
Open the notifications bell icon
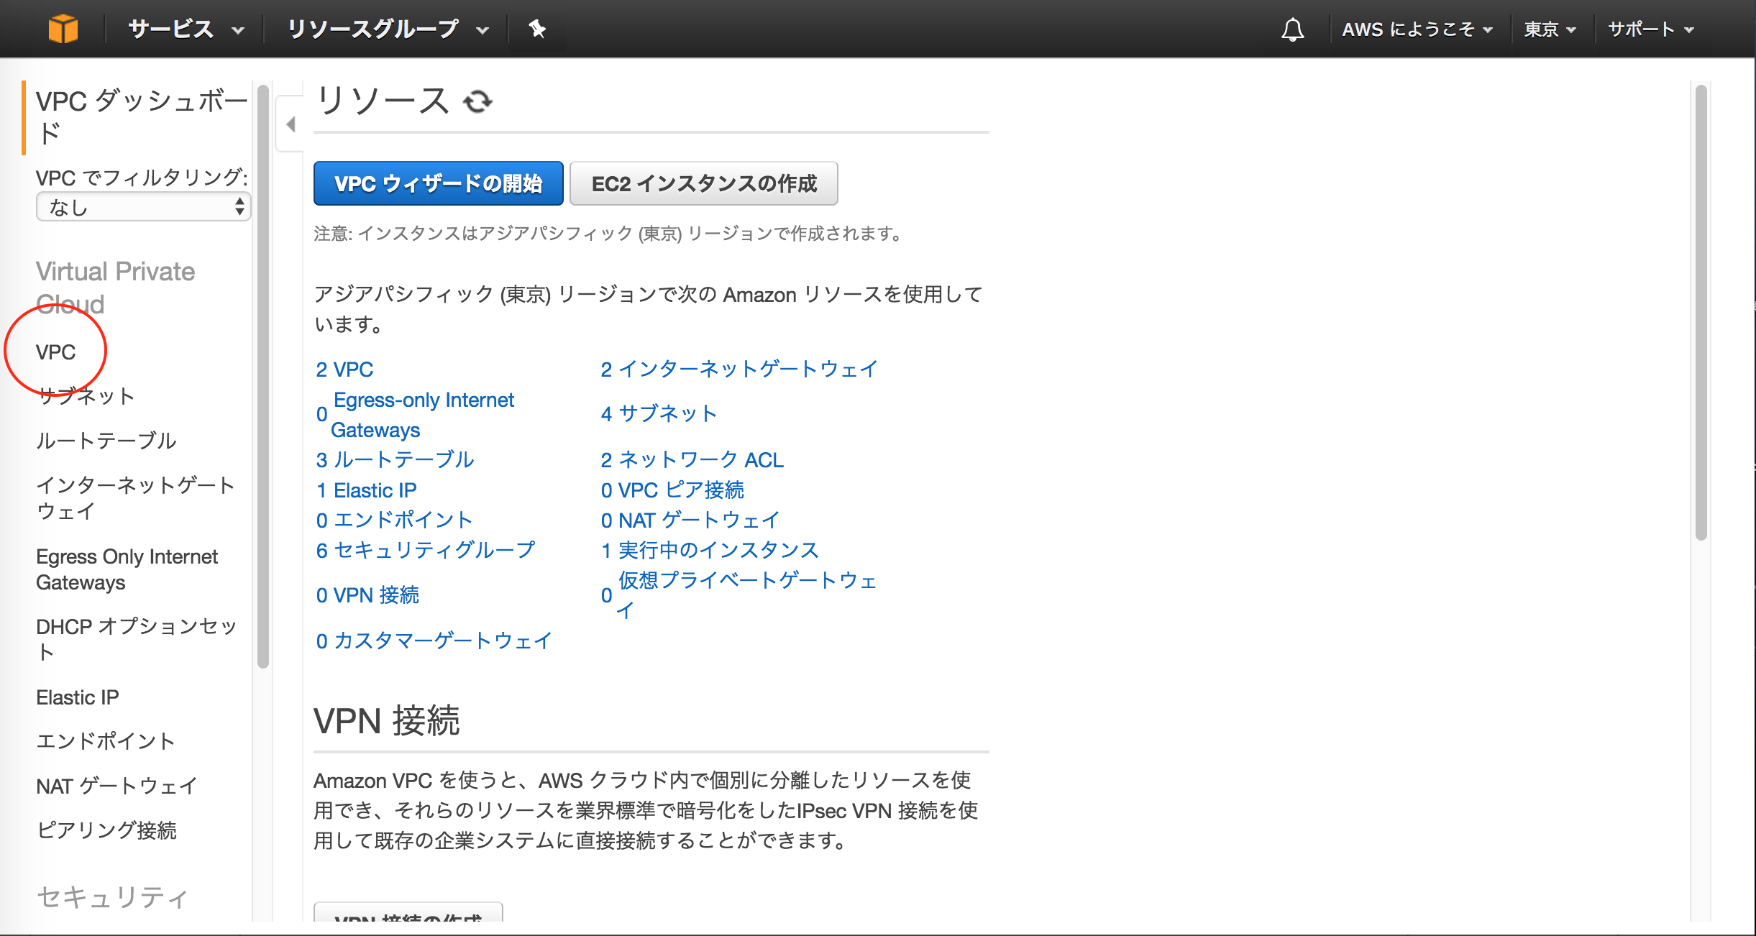pyautogui.click(x=1292, y=29)
